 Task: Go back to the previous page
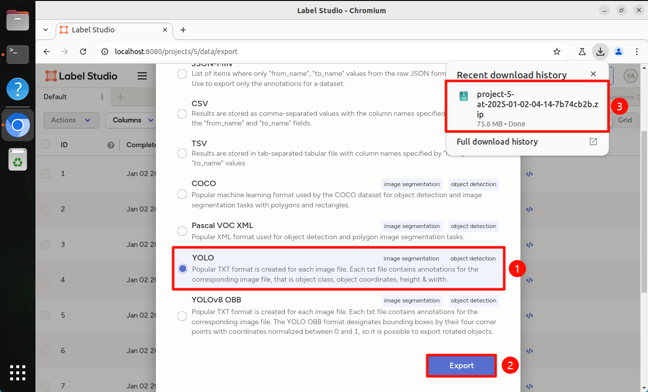[x=47, y=52]
